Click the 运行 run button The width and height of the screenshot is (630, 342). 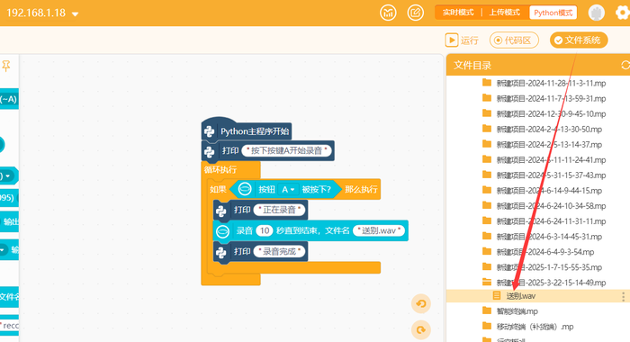tap(462, 40)
